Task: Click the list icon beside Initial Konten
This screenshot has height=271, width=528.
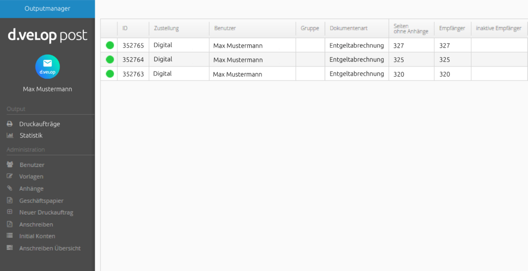Action: (x=10, y=236)
